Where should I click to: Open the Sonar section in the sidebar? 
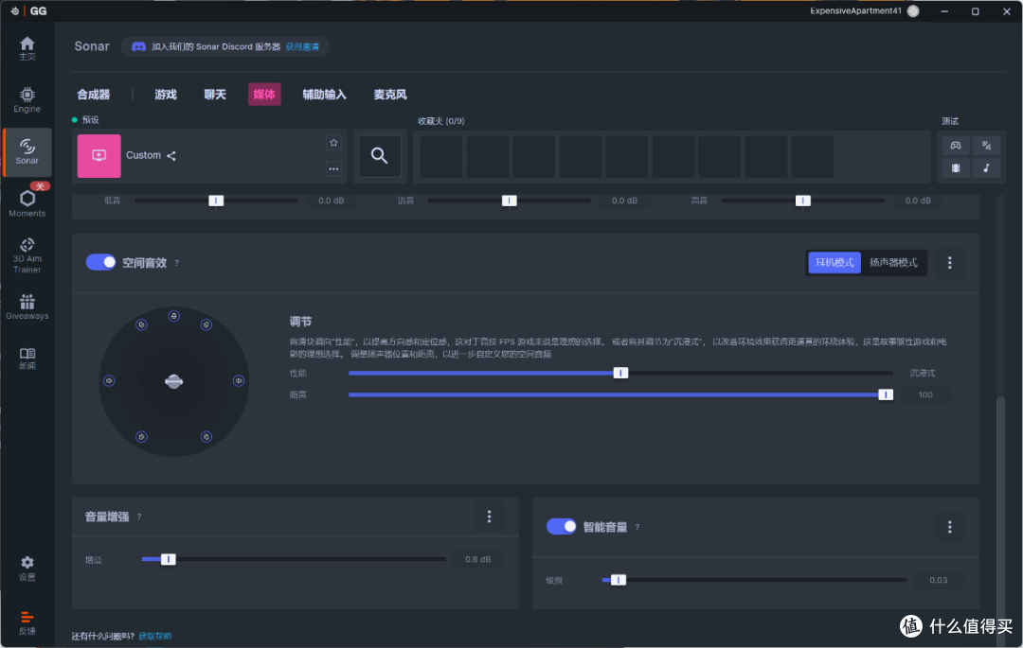(x=27, y=151)
